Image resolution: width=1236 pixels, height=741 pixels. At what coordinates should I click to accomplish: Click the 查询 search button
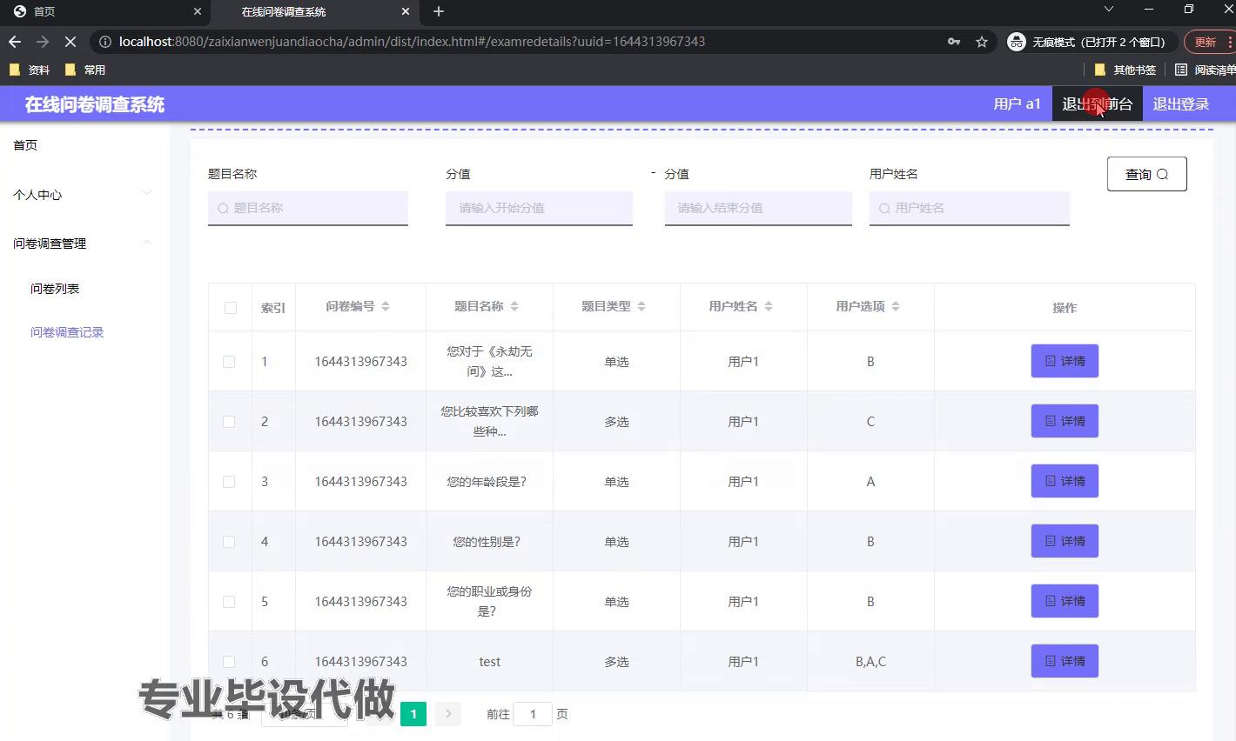1146,174
